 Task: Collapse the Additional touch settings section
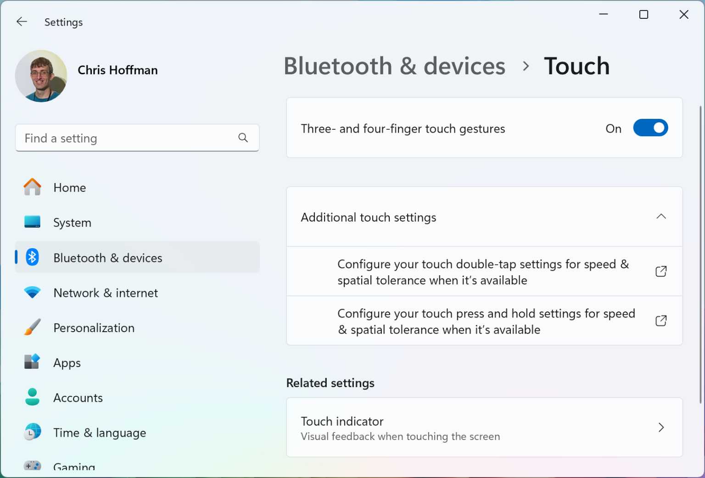661,217
